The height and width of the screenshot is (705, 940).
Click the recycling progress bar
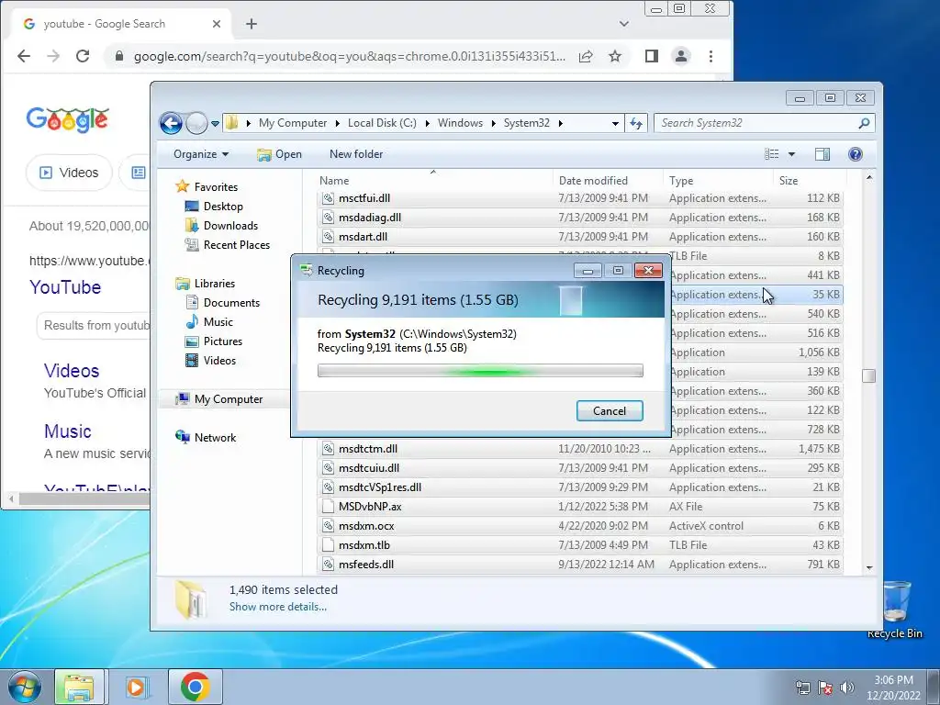tap(480, 371)
